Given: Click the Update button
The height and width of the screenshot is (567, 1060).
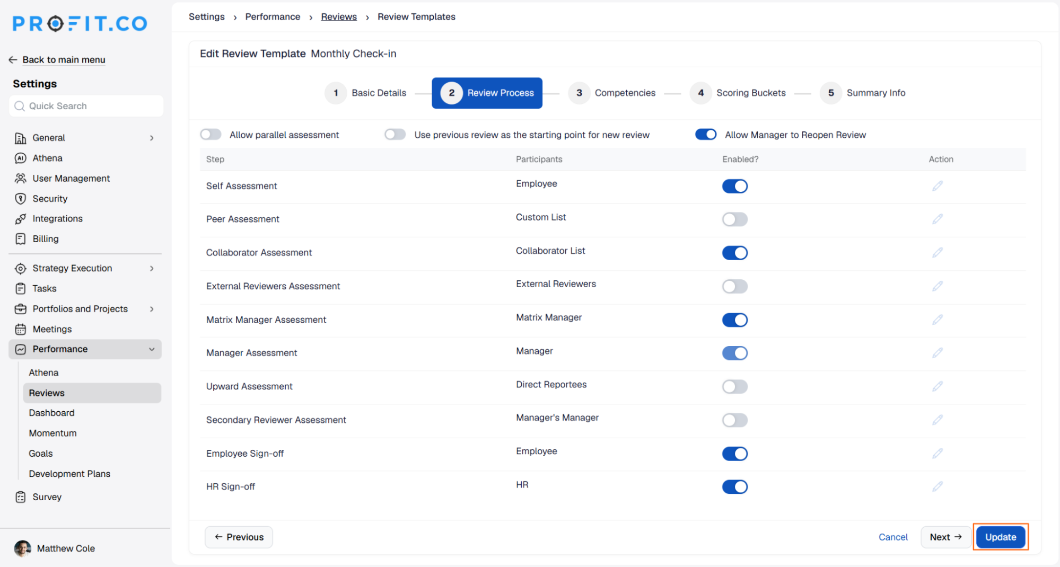Looking at the screenshot, I should tap(1001, 537).
